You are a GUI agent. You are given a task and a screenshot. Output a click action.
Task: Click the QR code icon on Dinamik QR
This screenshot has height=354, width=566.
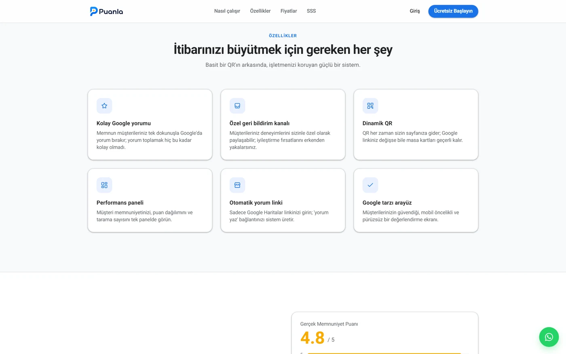pos(370,106)
